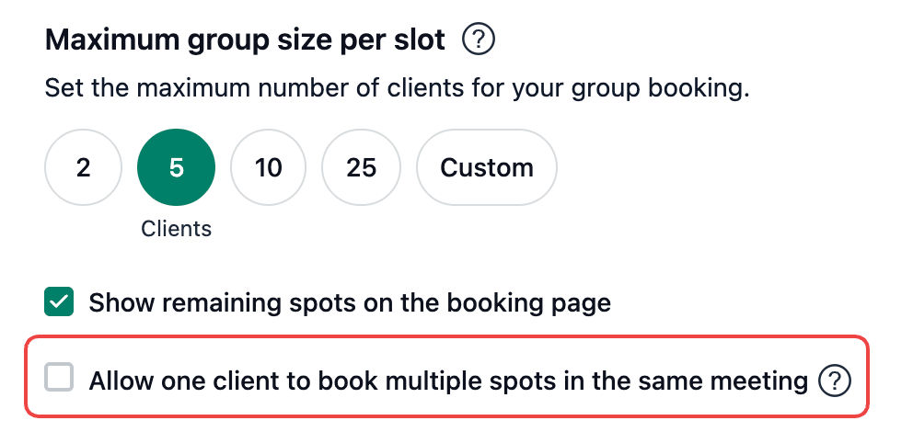Image resolution: width=913 pixels, height=432 pixels.
Task: Choose 10 as maximum group size
Action: pos(269,168)
